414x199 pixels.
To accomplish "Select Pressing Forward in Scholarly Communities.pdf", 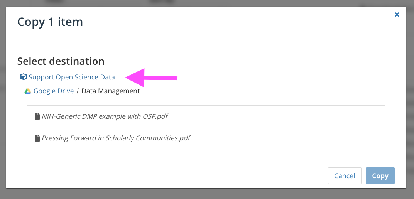I will pyautogui.click(x=116, y=138).
